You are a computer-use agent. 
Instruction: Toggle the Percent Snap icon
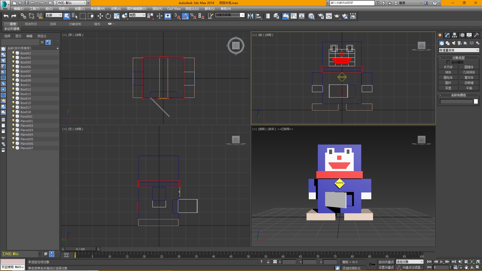(193, 16)
